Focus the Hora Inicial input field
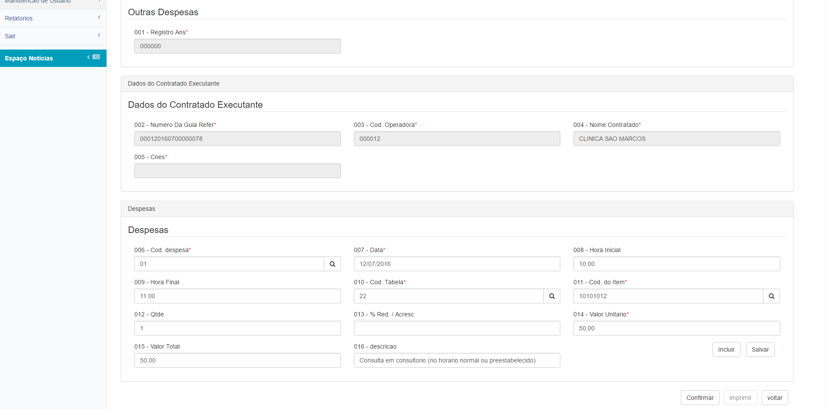This screenshot has height=409, width=826. click(676, 264)
